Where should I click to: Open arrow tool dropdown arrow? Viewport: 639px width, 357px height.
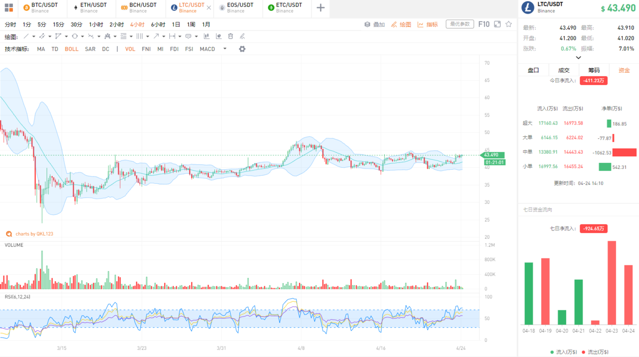tap(164, 36)
